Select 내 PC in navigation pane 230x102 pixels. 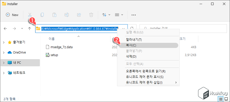[x=17, y=63]
